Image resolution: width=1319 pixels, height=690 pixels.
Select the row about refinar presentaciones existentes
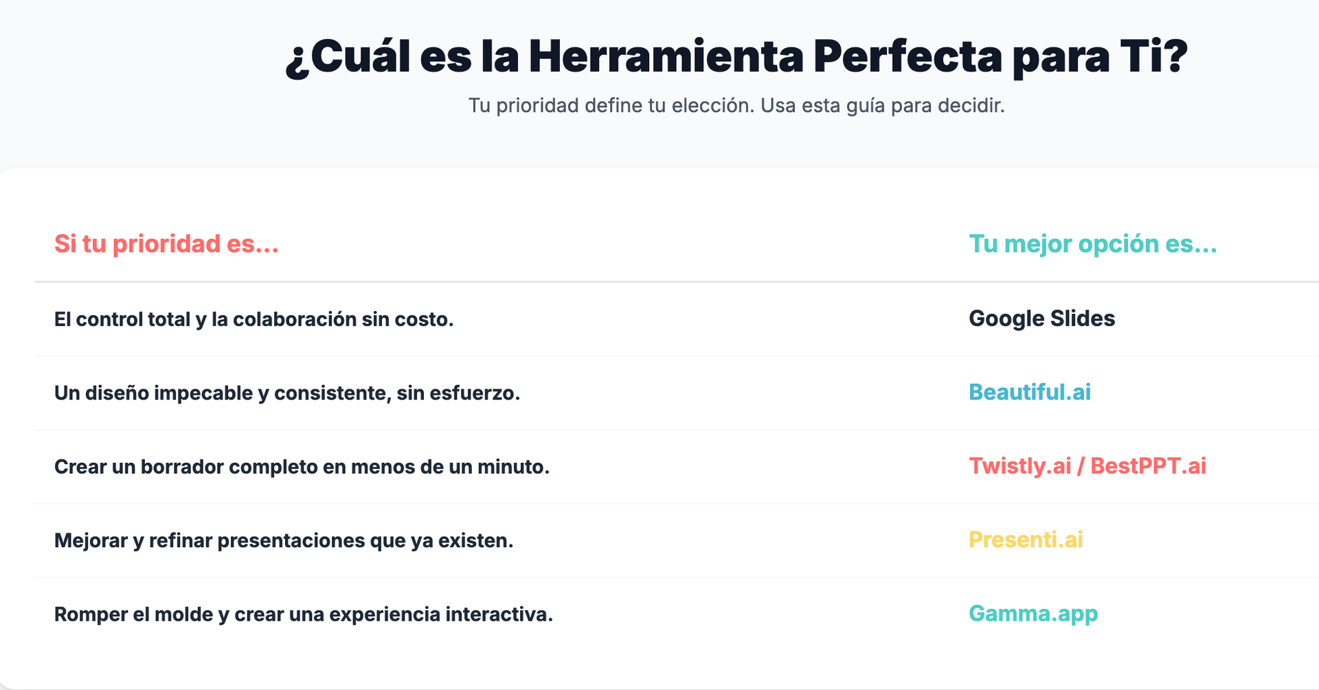point(677,540)
